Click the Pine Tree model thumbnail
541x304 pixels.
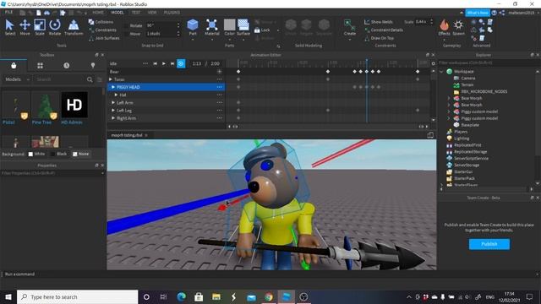[45, 105]
